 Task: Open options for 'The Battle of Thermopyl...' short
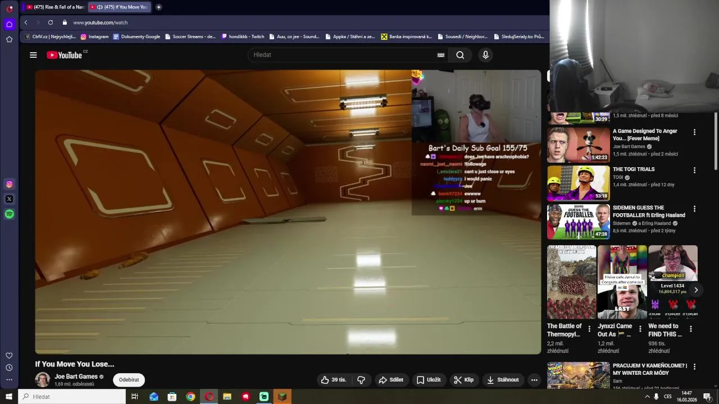tap(589, 329)
